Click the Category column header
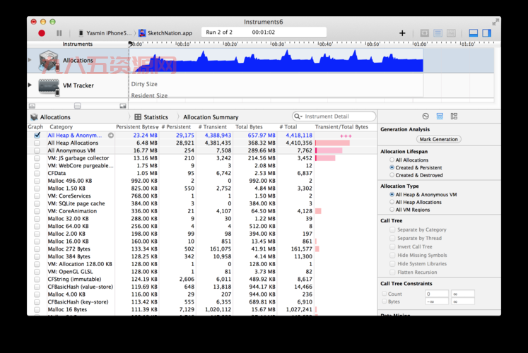The width and height of the screenshot is (528, 353). [x=61, y=127]
